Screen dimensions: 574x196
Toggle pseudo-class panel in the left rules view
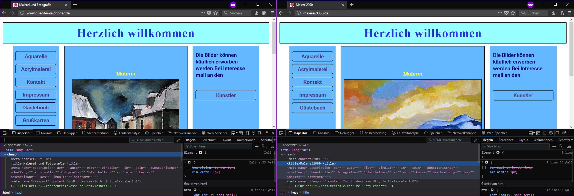264,146
